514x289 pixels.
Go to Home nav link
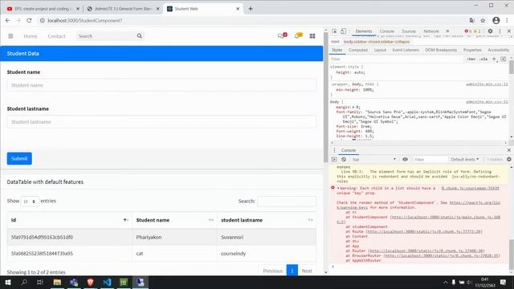pos(31,36)
